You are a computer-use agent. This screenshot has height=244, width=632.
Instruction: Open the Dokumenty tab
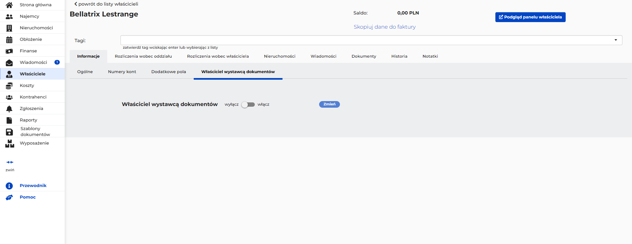tap(364, 56)
